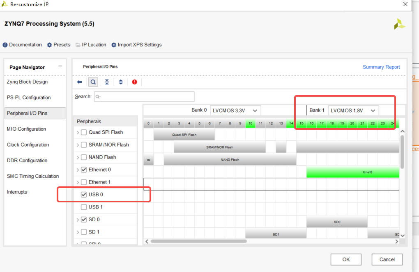The height and width of the screenshot is (272, 419).
Task: Click the vertical scrollbar down arrow
Action: pyautogui.click(x=403, y=236)
